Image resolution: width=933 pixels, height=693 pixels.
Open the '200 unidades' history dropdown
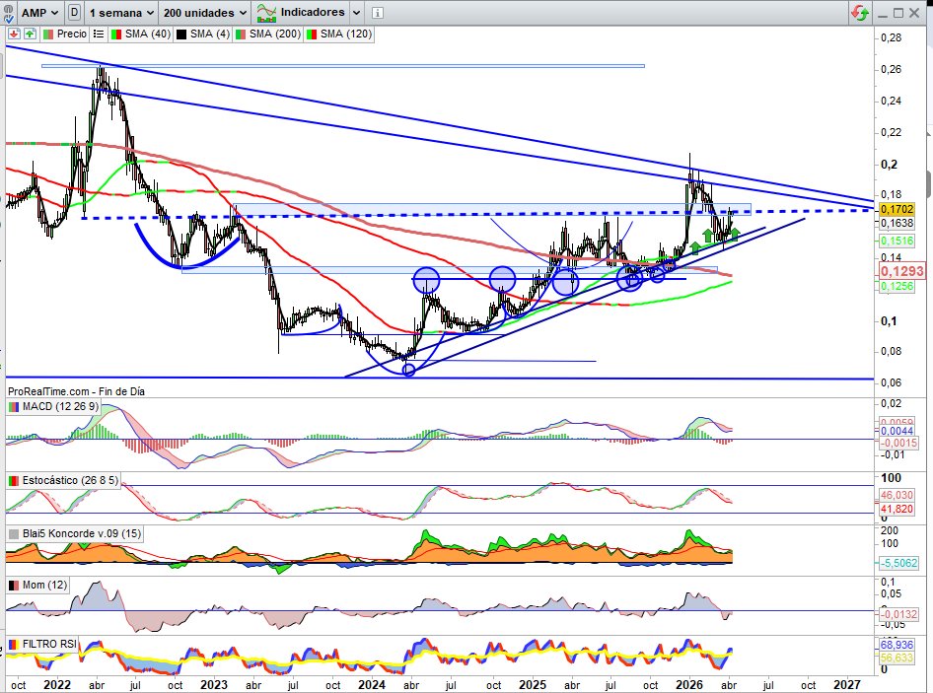[205, 13]
